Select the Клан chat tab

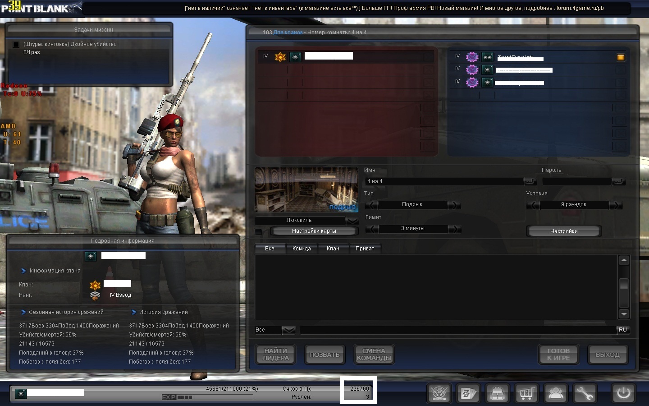tap(333, 249)
